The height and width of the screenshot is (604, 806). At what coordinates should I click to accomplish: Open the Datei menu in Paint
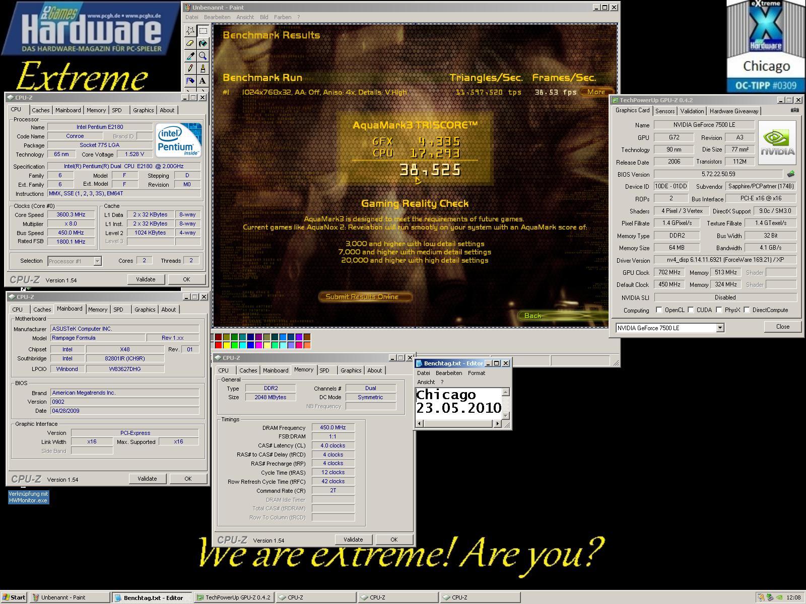[x=191, y=17]
